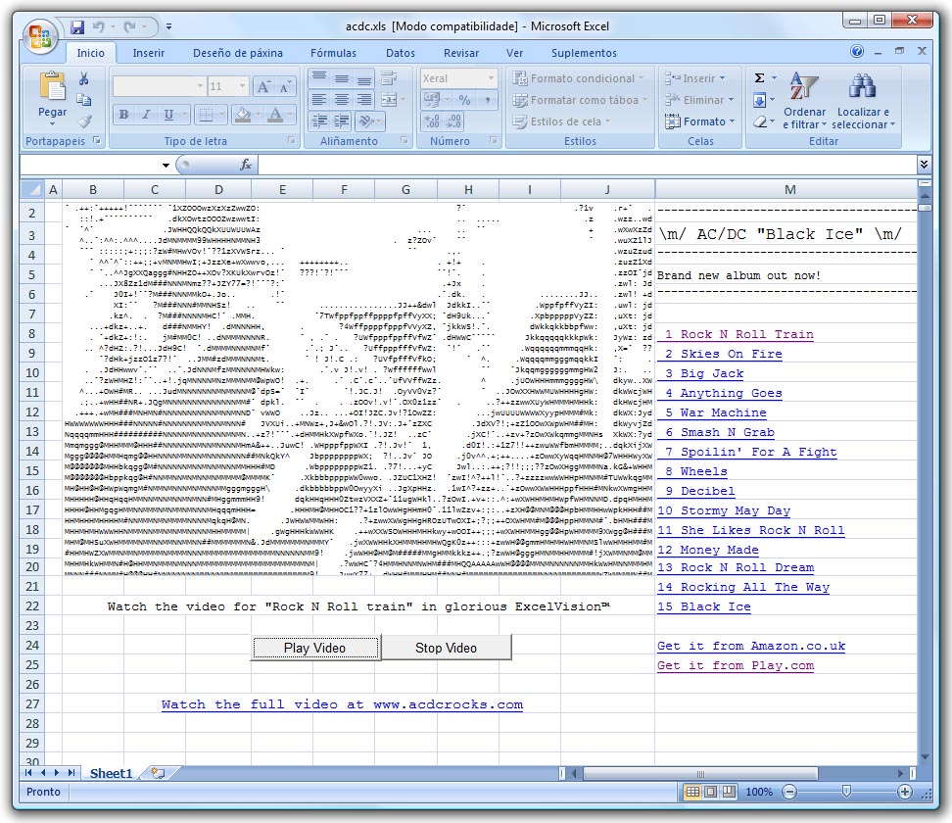The height and width of the screenshot is (823, 952).
Task: Click the merge and center icon
Action: coord(389,100)
